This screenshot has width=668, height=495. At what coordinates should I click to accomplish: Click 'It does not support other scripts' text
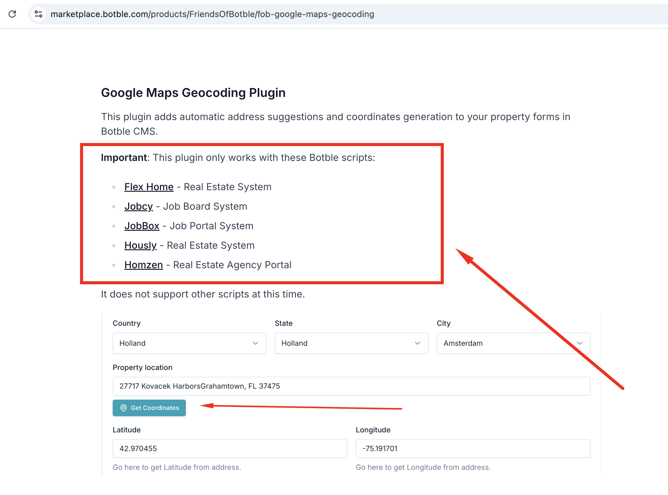(x=203, y=294)
